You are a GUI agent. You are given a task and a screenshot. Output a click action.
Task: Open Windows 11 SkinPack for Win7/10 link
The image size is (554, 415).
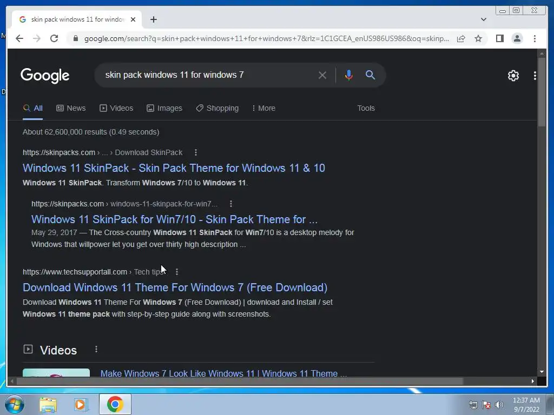175,219
